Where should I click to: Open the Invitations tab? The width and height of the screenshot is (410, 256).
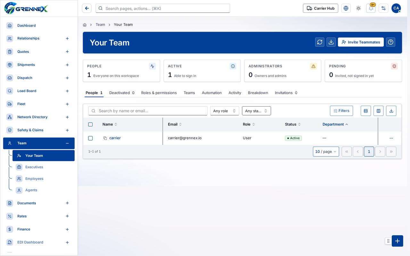point(286,93)
